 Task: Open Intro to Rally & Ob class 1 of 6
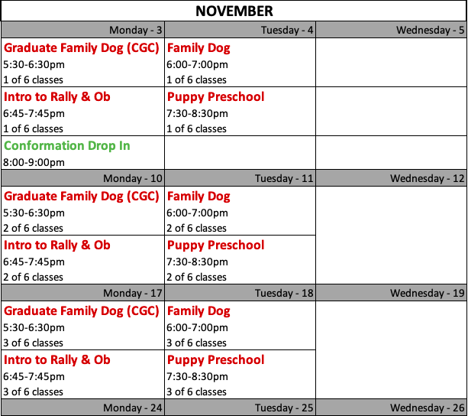point(57,97)
